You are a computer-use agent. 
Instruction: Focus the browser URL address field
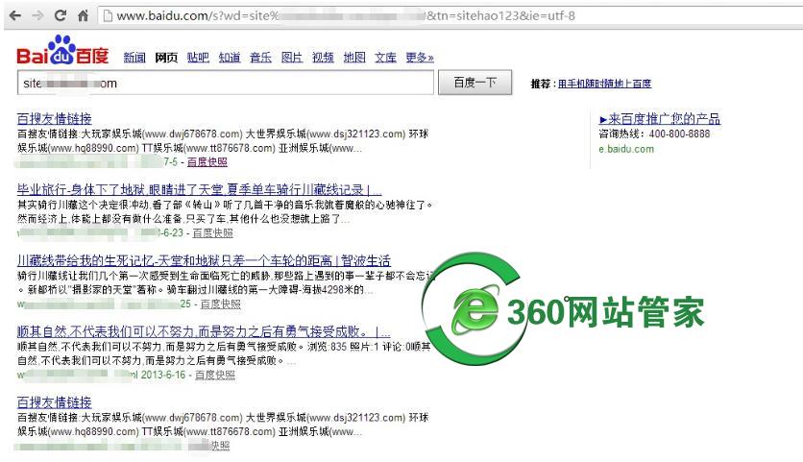[450, 16]
